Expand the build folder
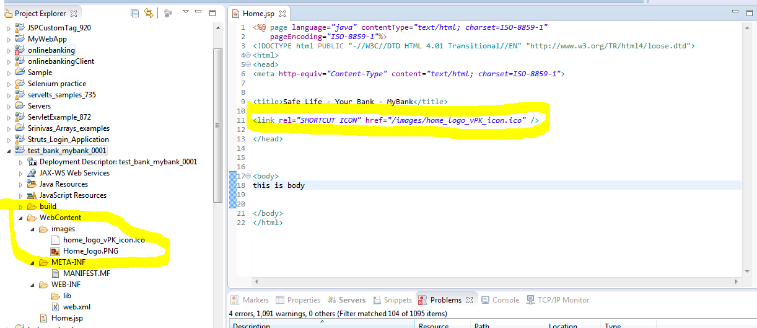757x328 pixels. point(20,206)
